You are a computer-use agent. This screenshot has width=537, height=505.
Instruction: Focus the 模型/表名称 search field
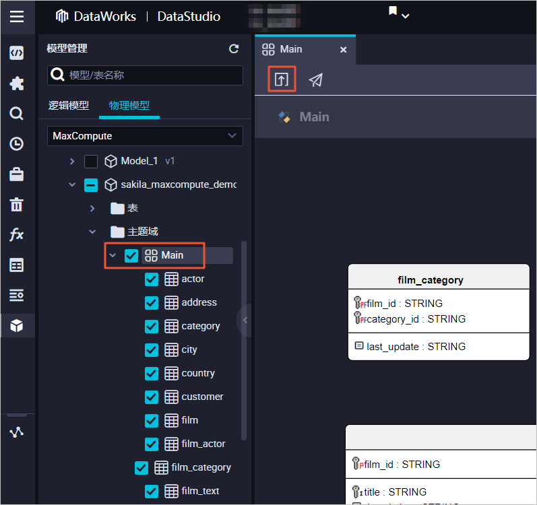point(146,75)
